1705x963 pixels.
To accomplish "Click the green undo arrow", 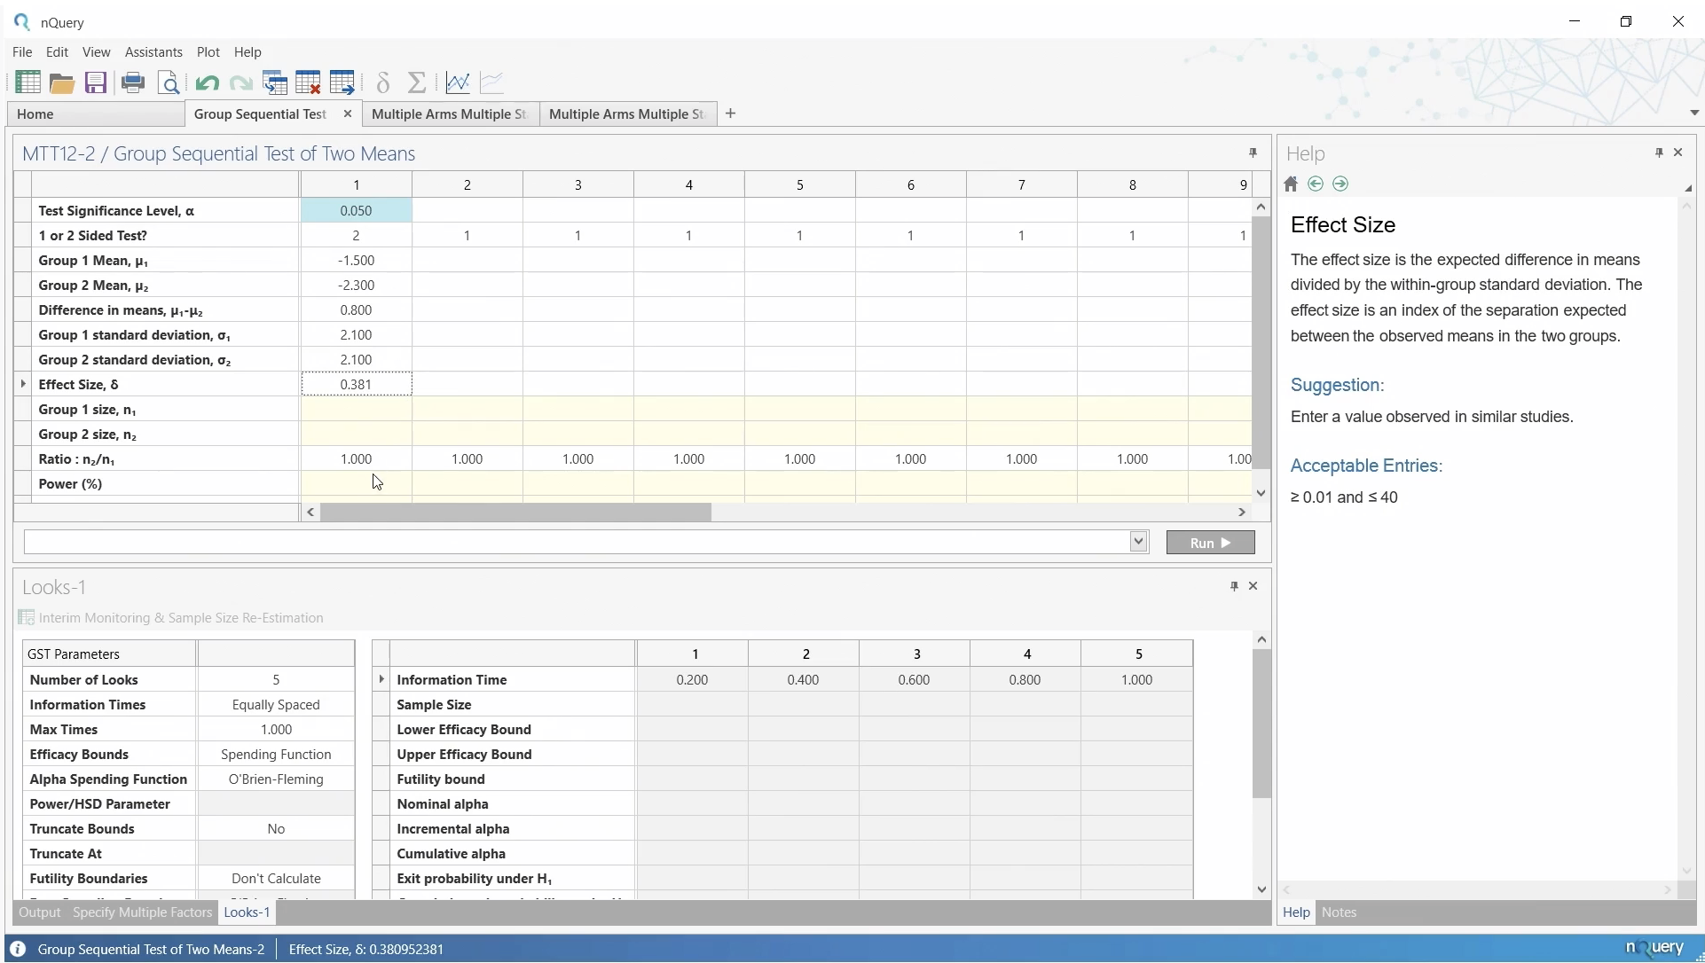I will pos(207,83).
